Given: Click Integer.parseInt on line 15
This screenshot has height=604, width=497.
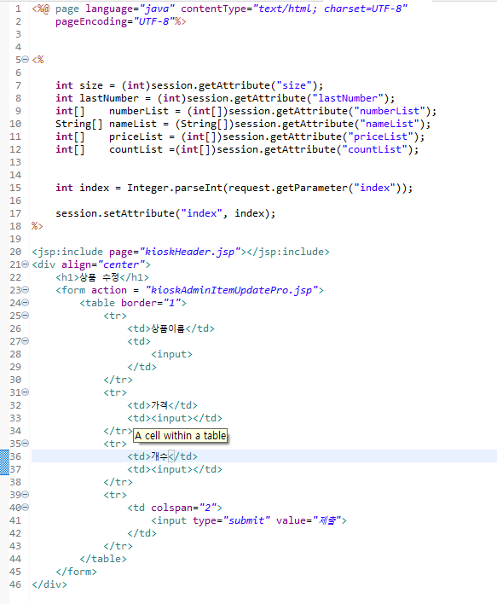Looking at the screenshot, I should (x=175, y=188).
